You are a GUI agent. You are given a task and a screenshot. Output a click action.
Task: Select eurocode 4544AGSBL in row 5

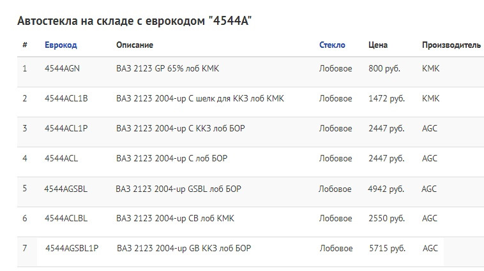[x=66, y=189]
